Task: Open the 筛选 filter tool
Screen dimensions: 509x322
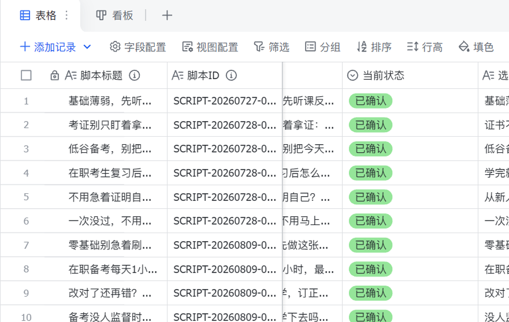Action: pos(272,47)
